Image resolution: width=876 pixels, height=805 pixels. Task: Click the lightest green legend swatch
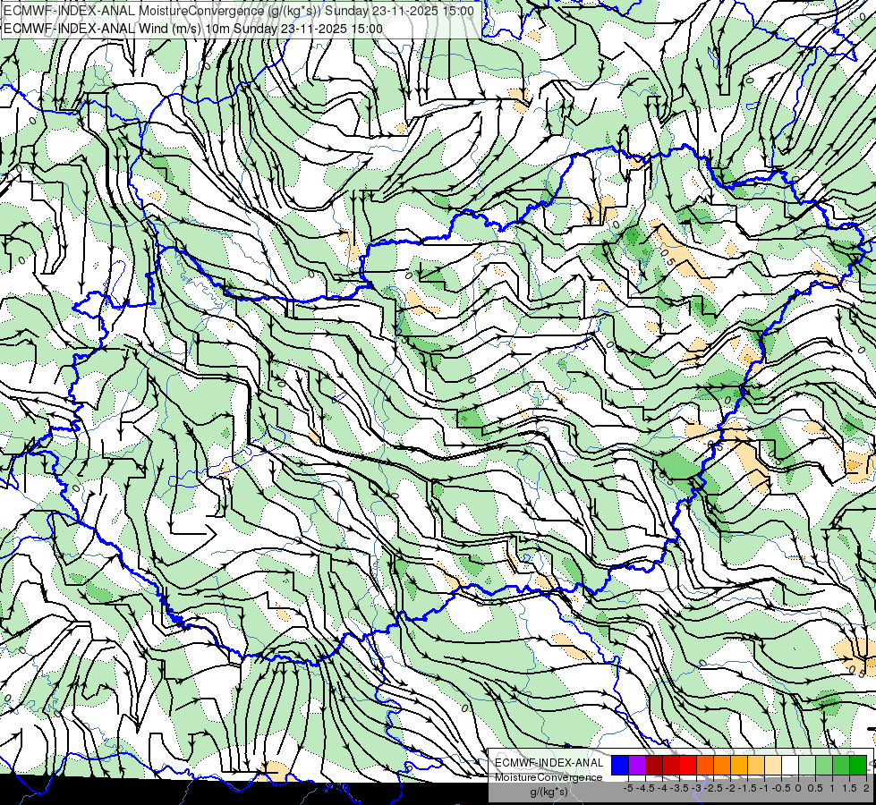pyautogui.click(x=807, y=765)
